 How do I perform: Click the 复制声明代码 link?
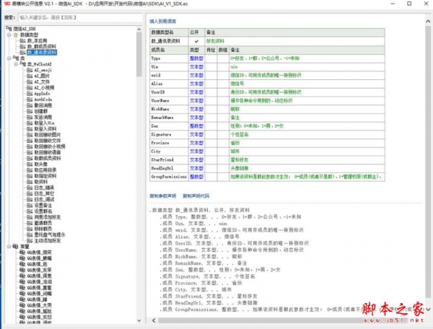click(196, 195)
